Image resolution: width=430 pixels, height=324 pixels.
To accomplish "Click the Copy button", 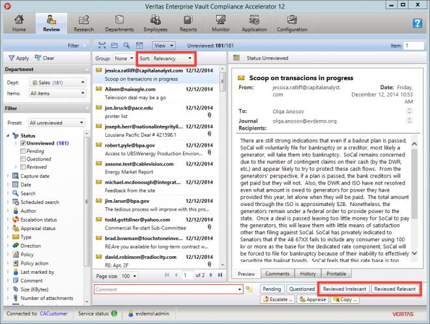I will tap(345, 299).
